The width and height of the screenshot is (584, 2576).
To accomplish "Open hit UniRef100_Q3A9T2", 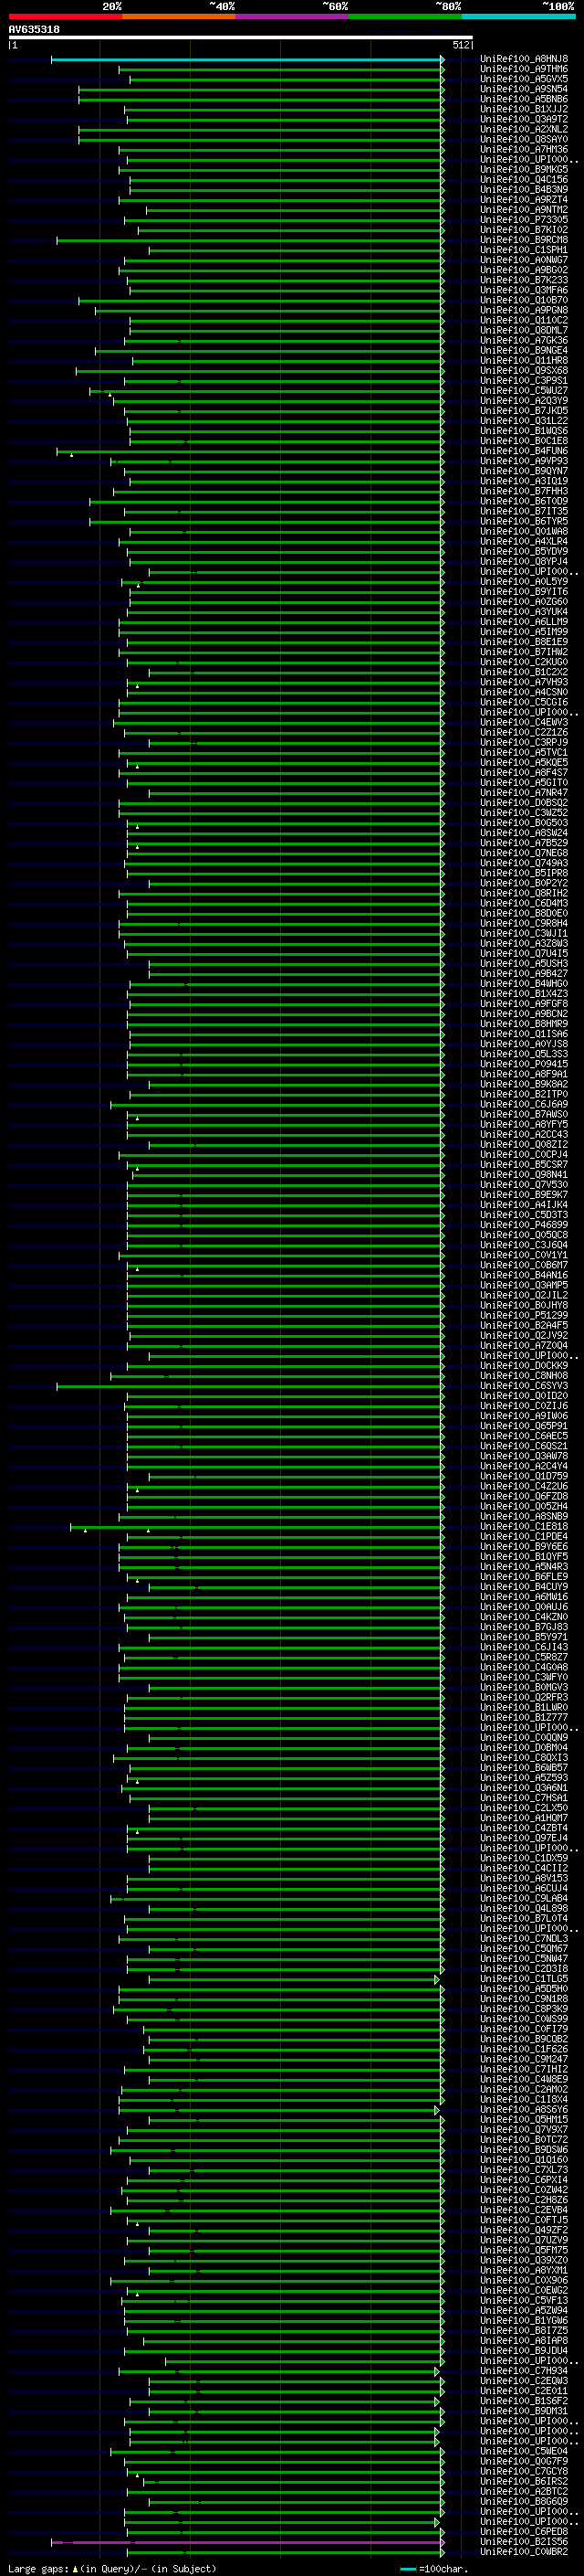I will click(524, 119).
